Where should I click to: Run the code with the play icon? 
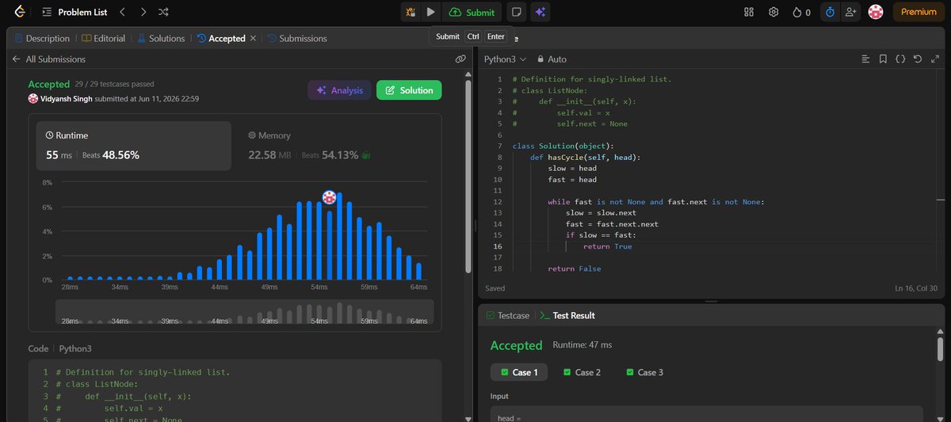point(430,12)
